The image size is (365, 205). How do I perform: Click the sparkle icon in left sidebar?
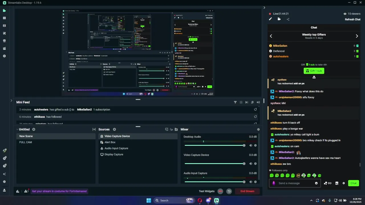pos(4,174)
